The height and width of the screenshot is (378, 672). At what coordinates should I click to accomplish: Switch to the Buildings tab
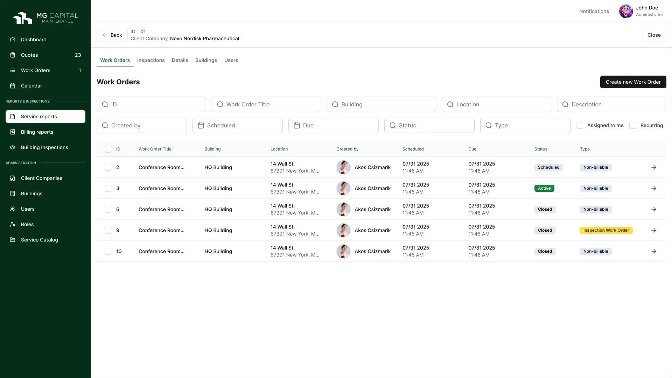(x=206, y=60)
